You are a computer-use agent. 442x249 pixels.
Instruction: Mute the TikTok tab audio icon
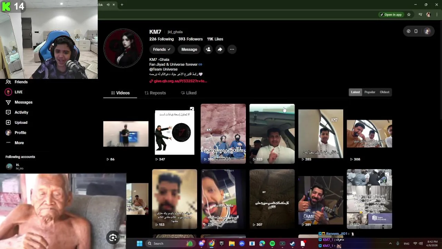108,4
